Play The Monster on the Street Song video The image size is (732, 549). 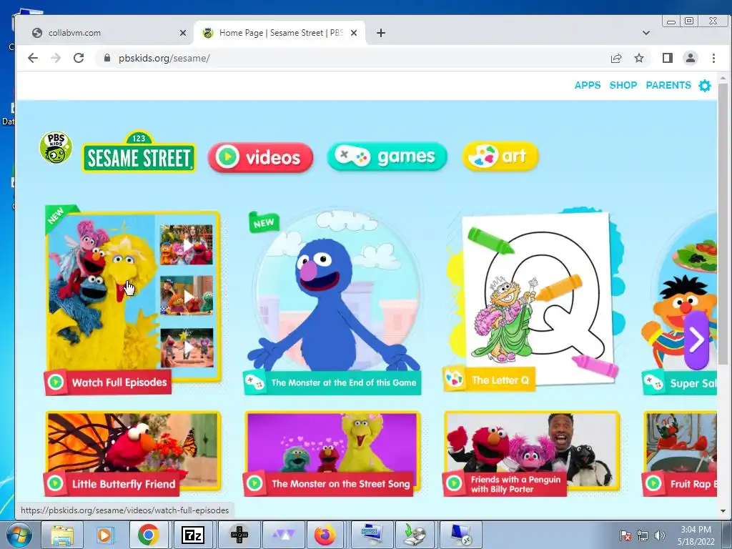click(333, 452)
